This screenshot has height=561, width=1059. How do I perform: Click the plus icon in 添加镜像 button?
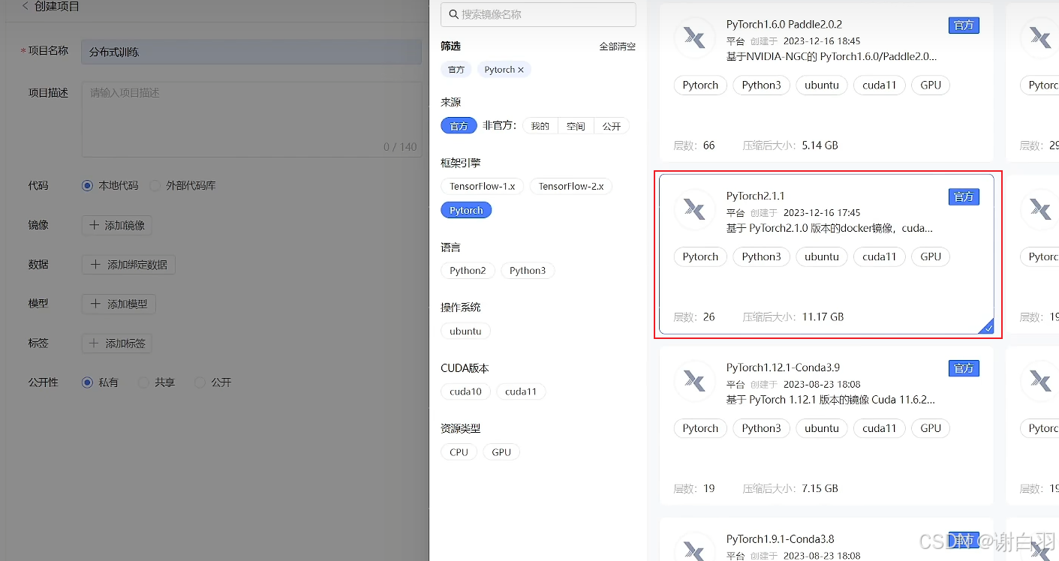pos(94,225)
